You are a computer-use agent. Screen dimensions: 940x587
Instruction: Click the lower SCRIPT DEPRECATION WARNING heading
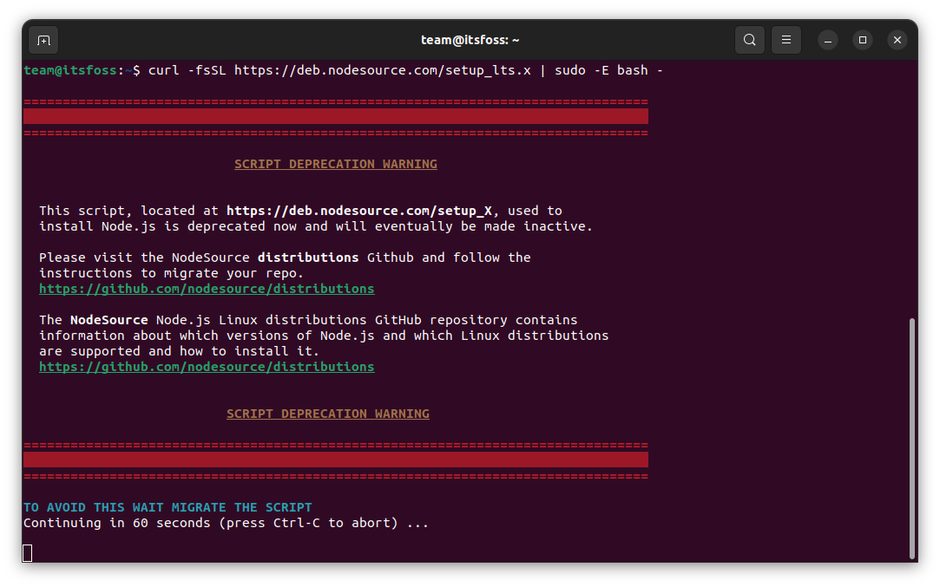click(x=327, y=414)
